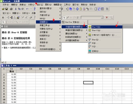Image resolution: width=133 pixels, height=104 pixels.
Task: Open the 定义 (Define) dropdown
Action: pyautogui.click(x=6, y=13)
